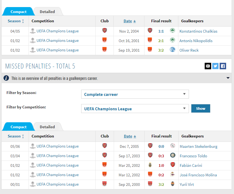Click Inter Milan crest beside Francesco Toldo
This screenshot has width=234, height=194.
(173, 156)
